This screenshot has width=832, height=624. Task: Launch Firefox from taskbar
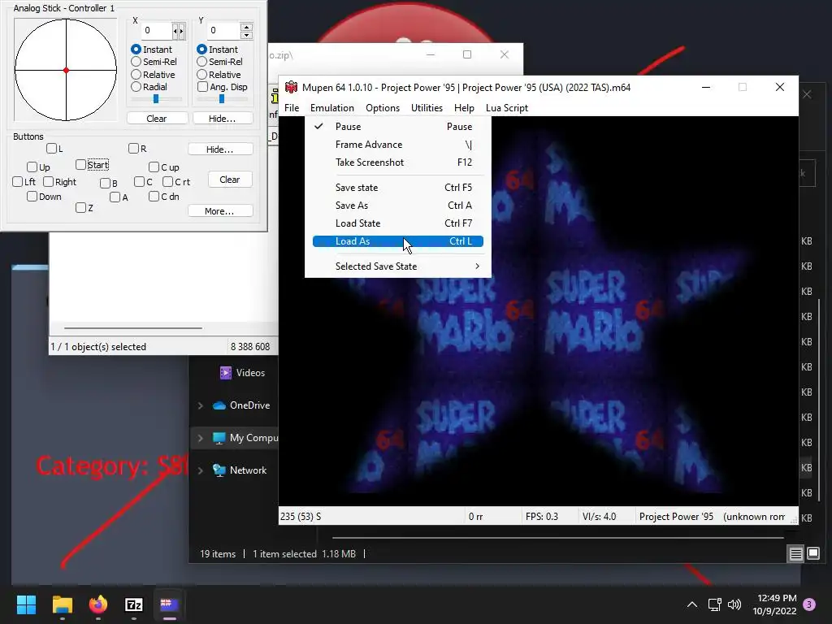pyautogui.click(x=98, y=604)
